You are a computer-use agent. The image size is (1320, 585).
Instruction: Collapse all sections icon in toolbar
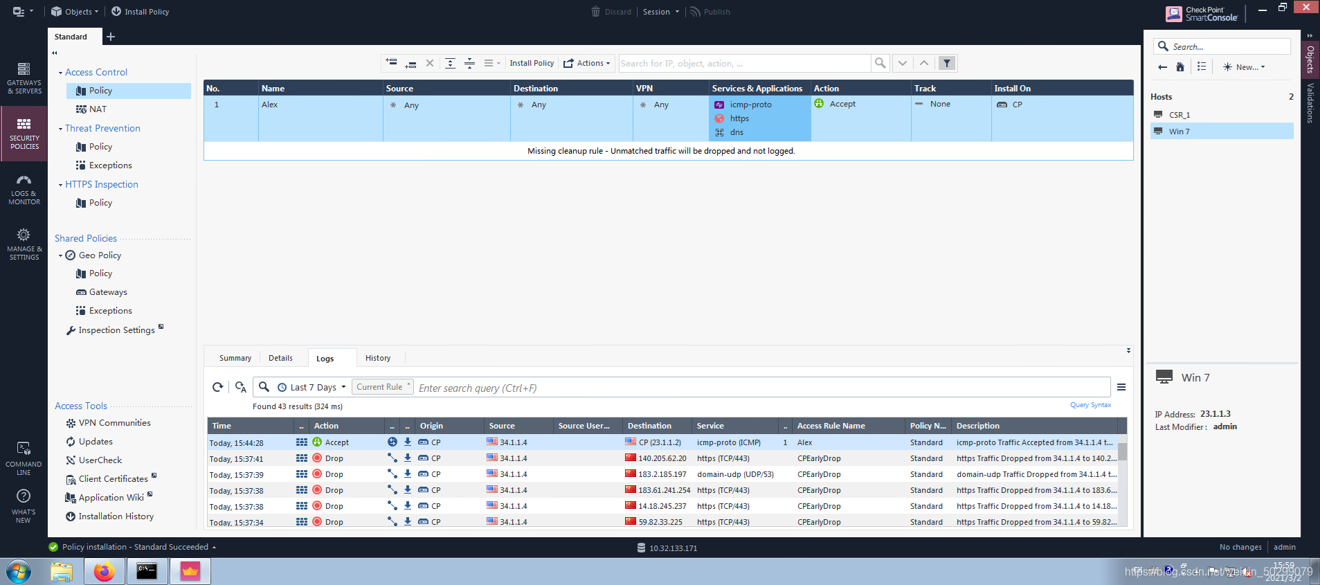pyautogui.click(x=469, y=63)
